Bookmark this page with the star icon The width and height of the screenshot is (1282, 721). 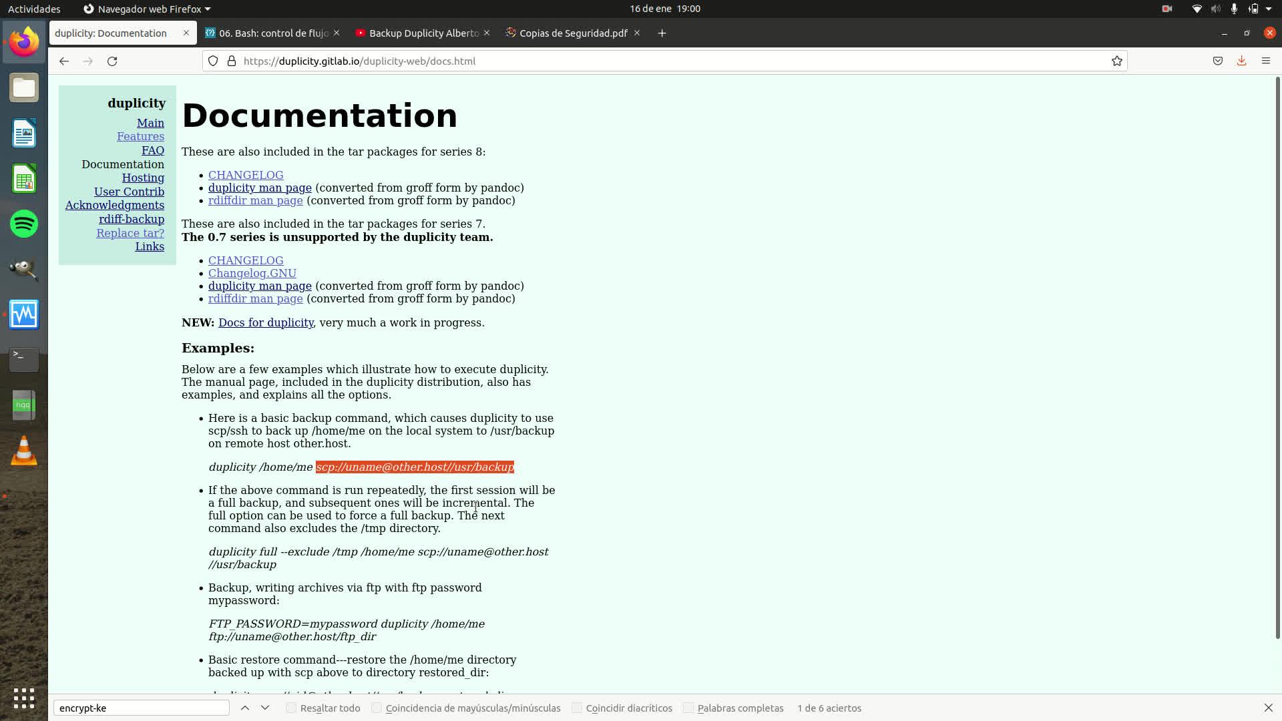pos(1116,61)
